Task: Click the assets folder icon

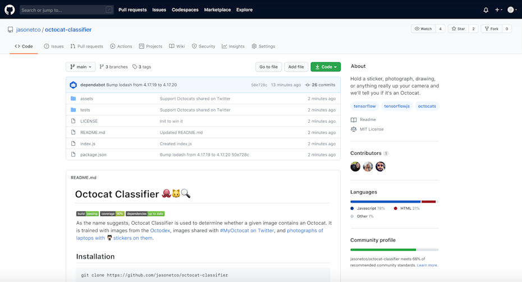Action: coord(73,99)
